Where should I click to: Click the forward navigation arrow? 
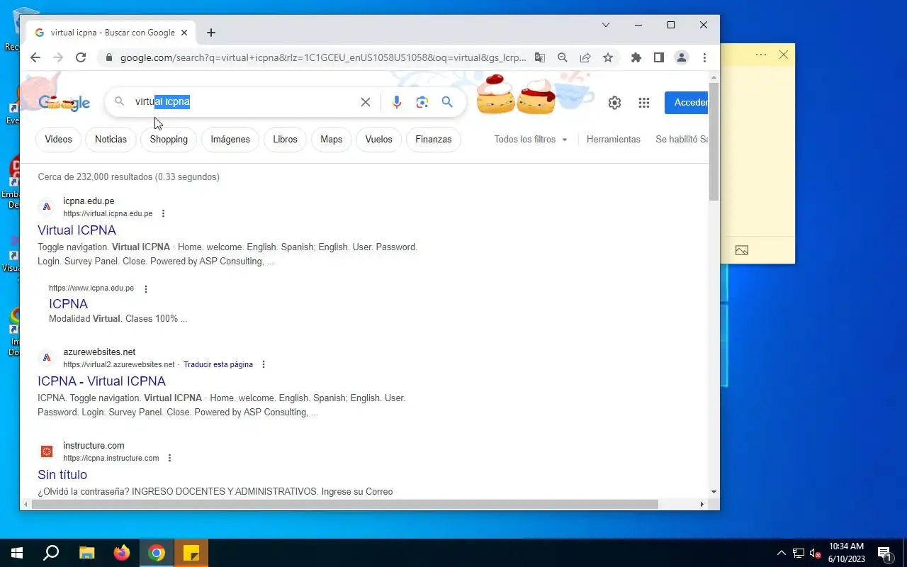(x=58, y=57)
